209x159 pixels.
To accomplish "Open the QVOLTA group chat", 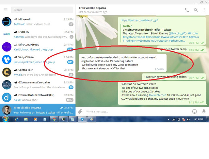I will [38, 34].
